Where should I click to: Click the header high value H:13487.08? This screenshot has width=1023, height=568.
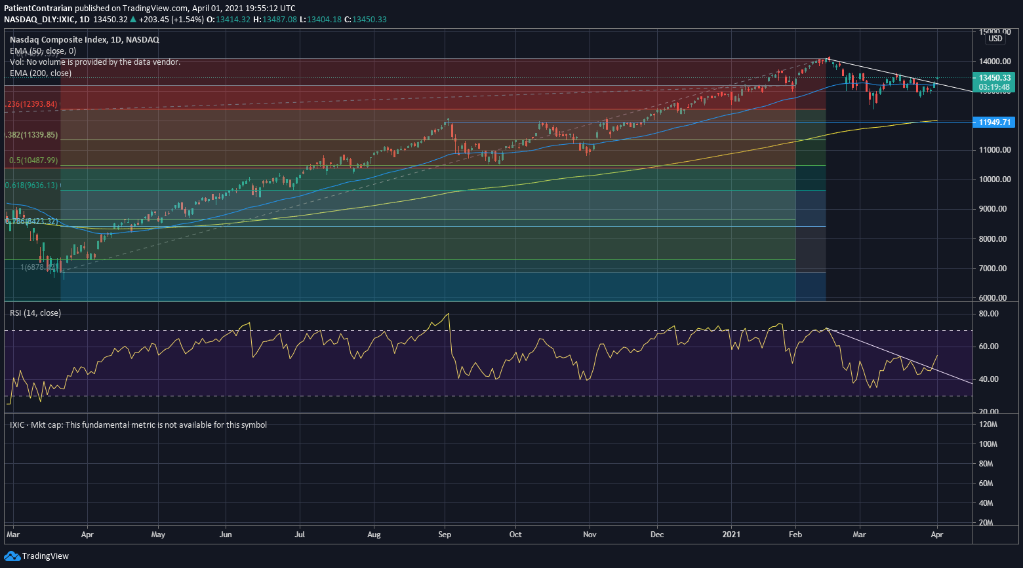coord(275,20)
